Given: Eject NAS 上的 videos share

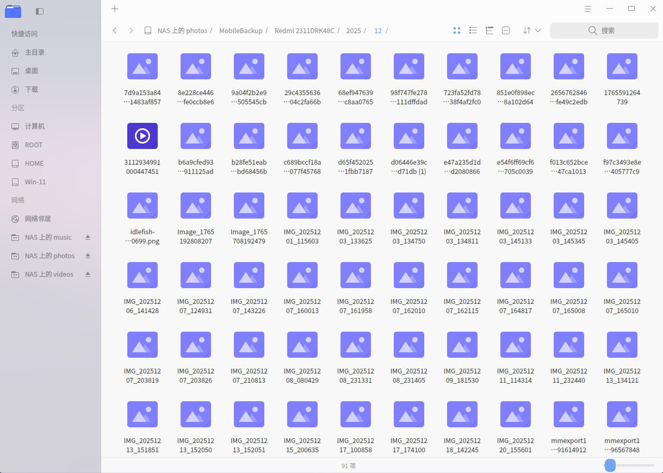Looking at the screenshot, I should 88,274.
